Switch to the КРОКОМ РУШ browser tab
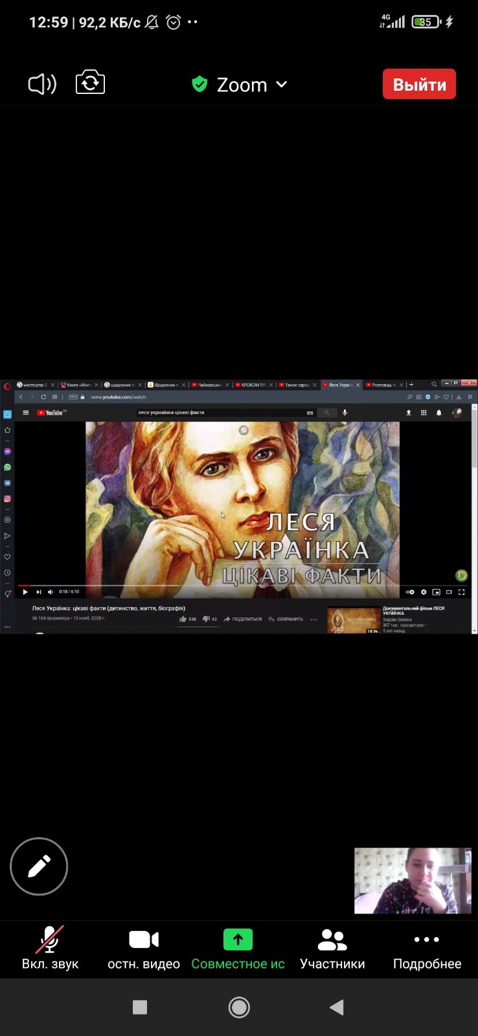The image size is (478, 1036). 253,385
